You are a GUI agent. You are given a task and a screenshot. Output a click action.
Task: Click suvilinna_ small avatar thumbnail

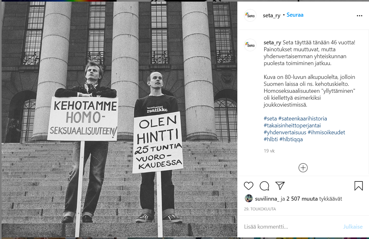coord(249,198)
